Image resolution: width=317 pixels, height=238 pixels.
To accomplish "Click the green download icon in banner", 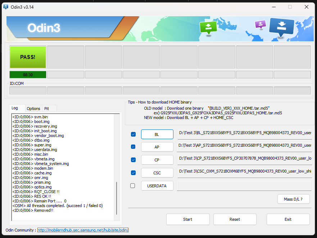I will point(208,27).
